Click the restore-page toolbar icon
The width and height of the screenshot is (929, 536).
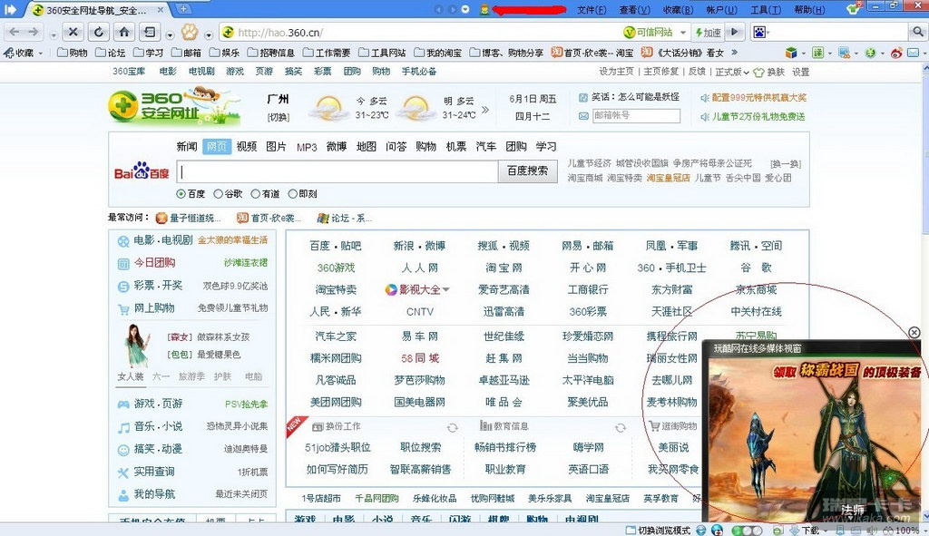coord(150,32)
